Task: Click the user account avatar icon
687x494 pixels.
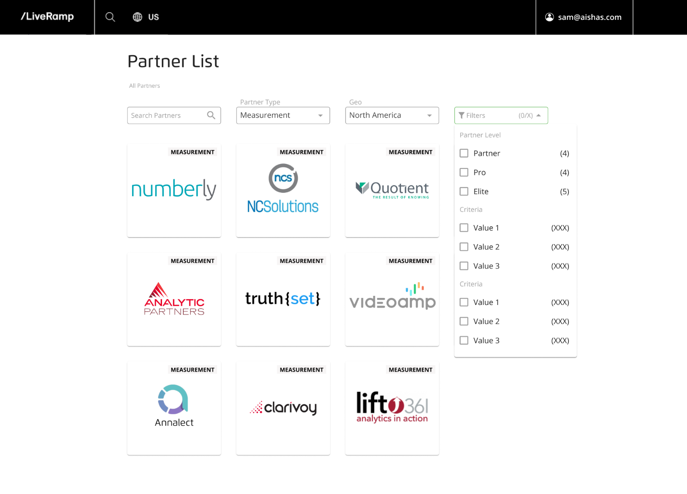Action: (x=549, y=17)
